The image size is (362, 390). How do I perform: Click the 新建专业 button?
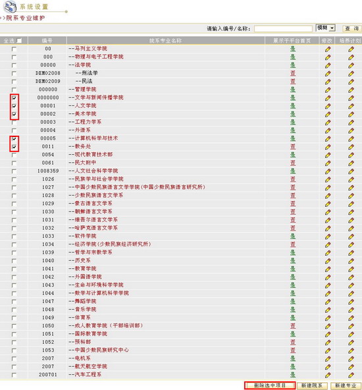tap(346, 385)
